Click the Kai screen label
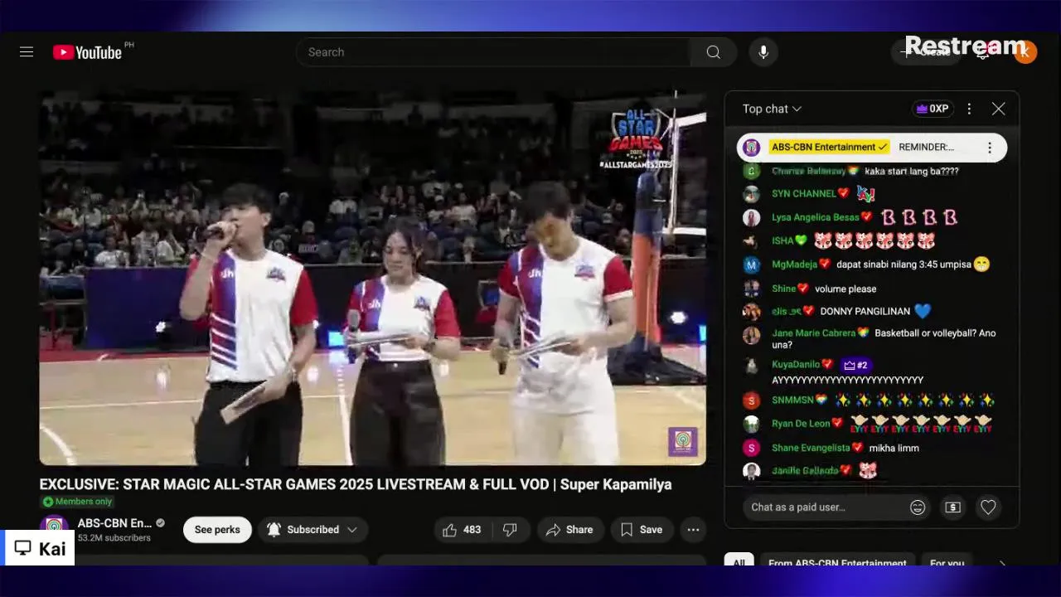Screen dimensions: 1061x597 [40, 548]
